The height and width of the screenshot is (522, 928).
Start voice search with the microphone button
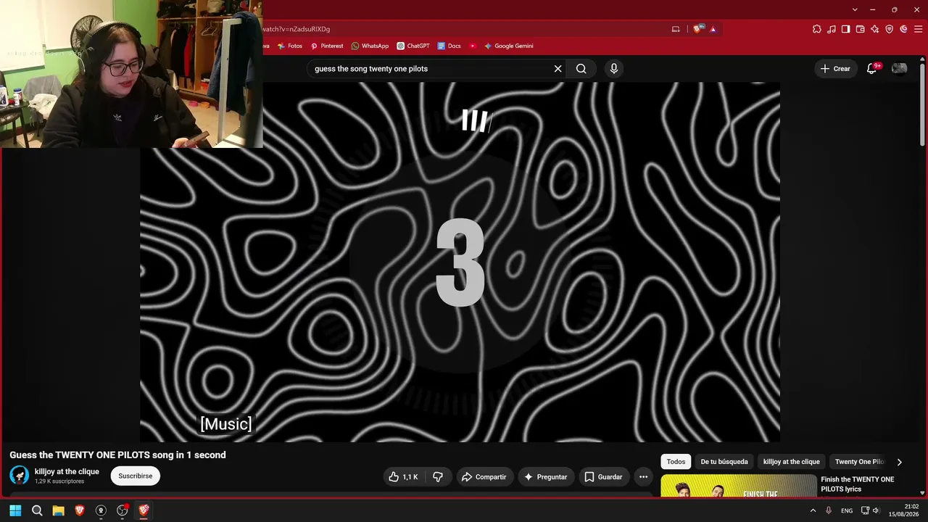[614, 69]
